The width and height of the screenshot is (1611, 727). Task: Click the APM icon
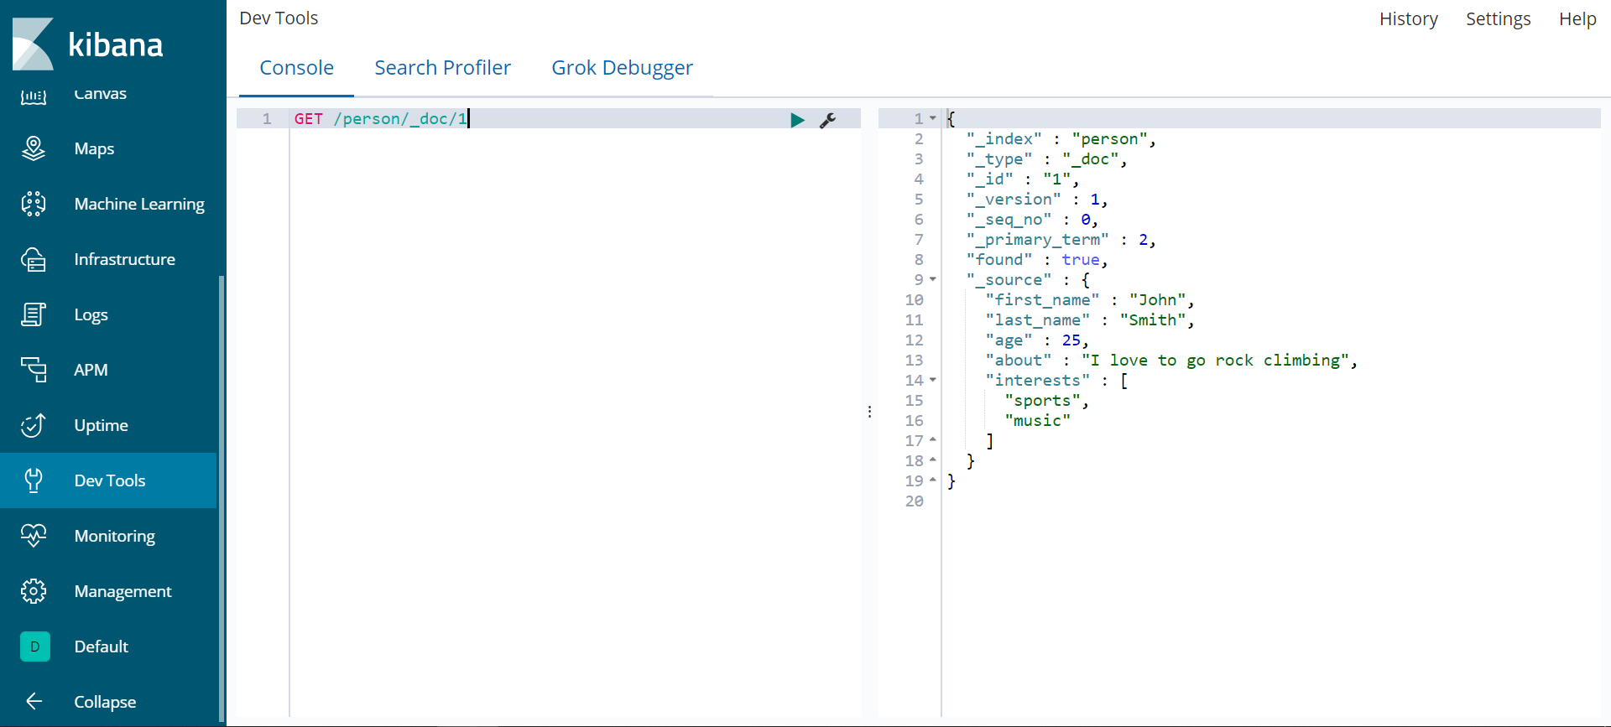pos(34,370)
